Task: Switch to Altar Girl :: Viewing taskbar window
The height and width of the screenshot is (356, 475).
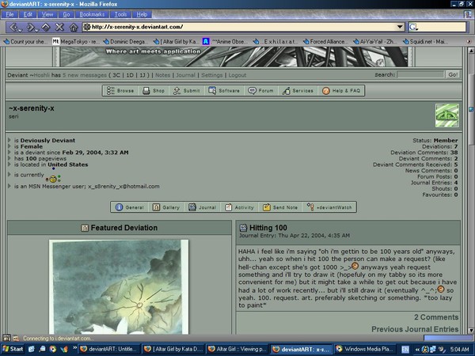Action: pos(237,349)
